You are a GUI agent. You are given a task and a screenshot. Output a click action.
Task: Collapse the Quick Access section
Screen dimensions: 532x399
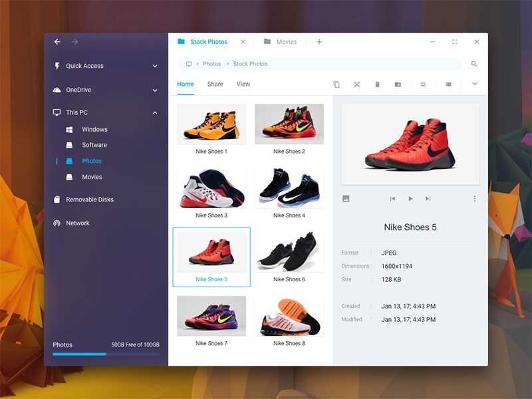154,66
